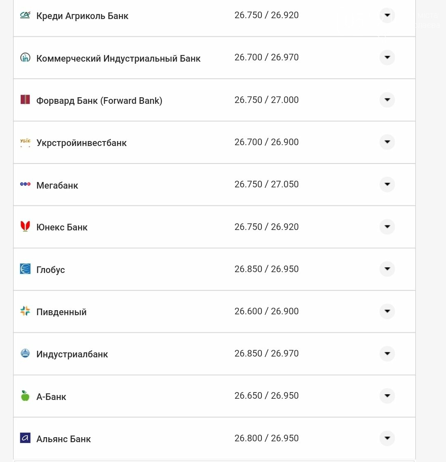The width and height of the screenshot is (446, 462).
Task: Expand the Форвард Банк row details arrow
Action: coord(387,100)
